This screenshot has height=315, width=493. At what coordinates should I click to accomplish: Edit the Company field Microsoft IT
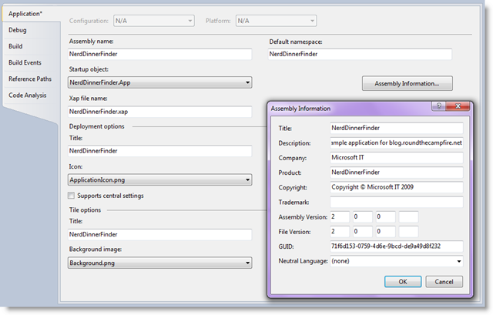point(397,157)
